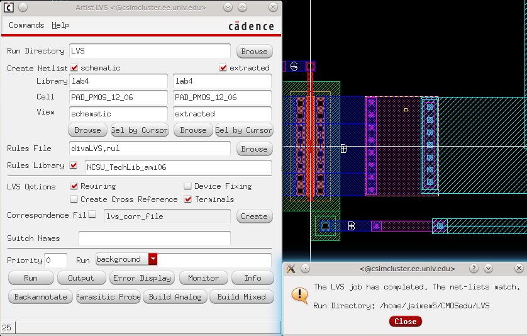Click the NCSU_TechLib_ami06 rules library field
527x336 pixels.
tap(178, 167)
